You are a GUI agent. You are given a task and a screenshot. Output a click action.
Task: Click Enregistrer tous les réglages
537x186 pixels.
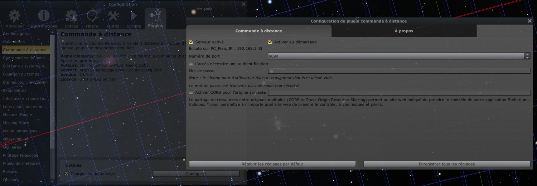coord(447,164)
